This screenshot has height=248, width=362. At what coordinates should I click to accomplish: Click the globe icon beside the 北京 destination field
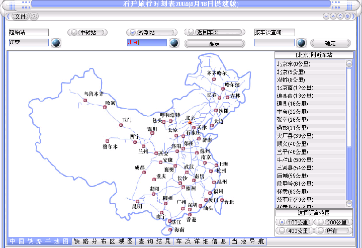pos(174,43)
